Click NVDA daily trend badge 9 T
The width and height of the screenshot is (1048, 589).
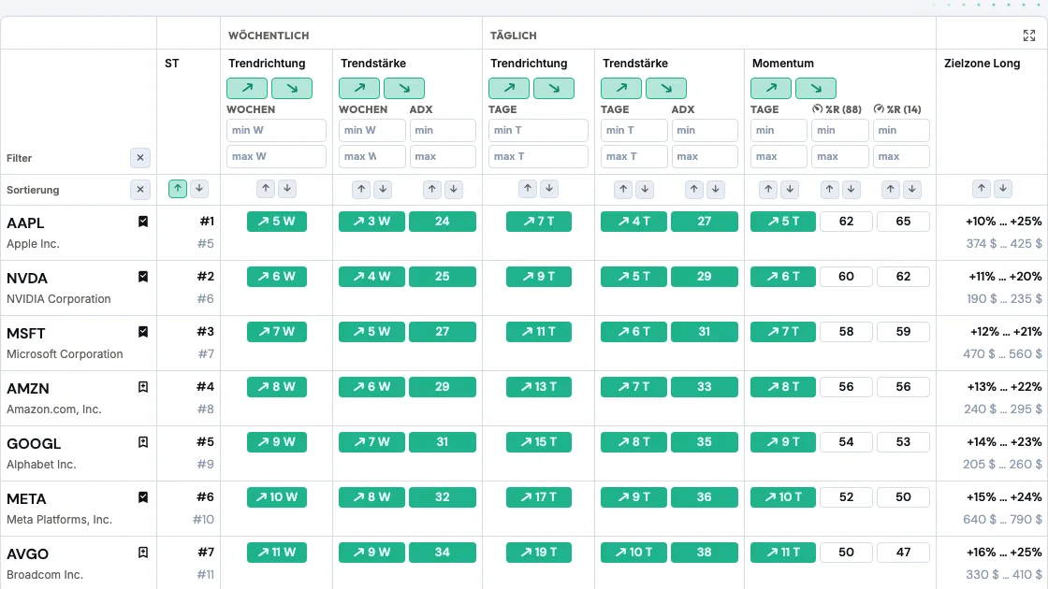539,277
